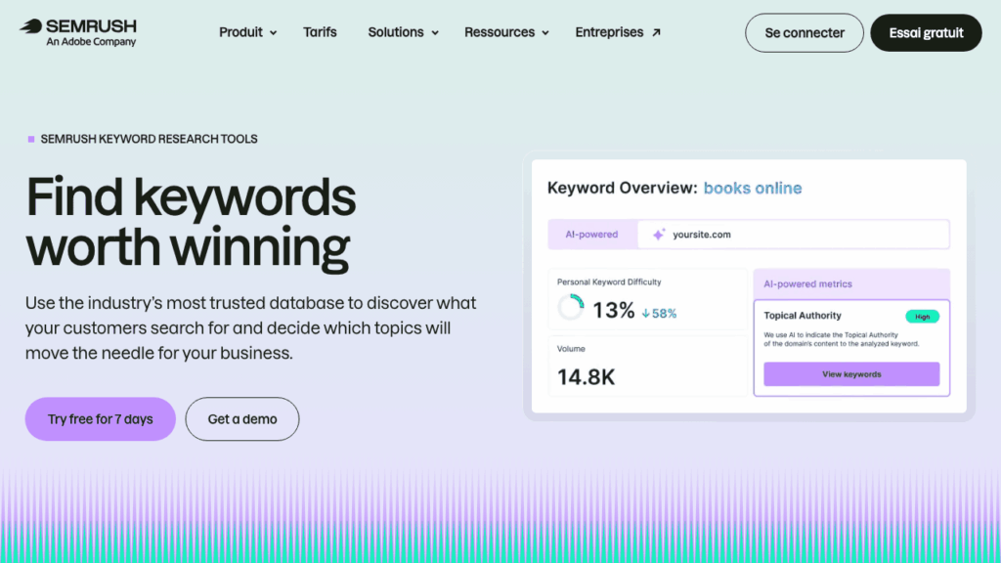Open the Produit dropdown menu

(247, 32)
